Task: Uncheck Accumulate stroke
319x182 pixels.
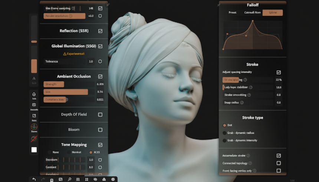Action: (x=279, y=156)
